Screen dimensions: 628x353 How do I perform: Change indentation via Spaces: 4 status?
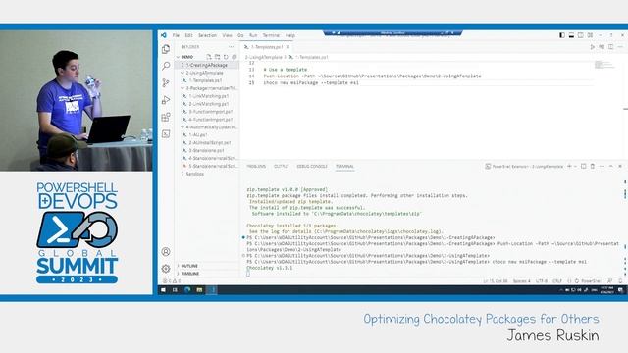[521, 281]
